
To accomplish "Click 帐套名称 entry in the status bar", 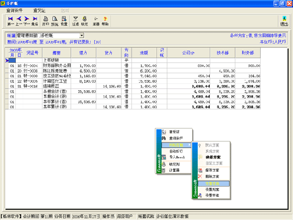I will point(146,216).
